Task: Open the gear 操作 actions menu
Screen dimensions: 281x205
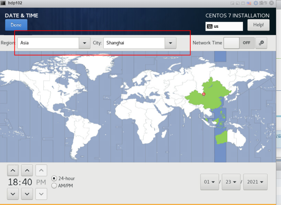Action: pyautogui.click(x=260, y=3)
